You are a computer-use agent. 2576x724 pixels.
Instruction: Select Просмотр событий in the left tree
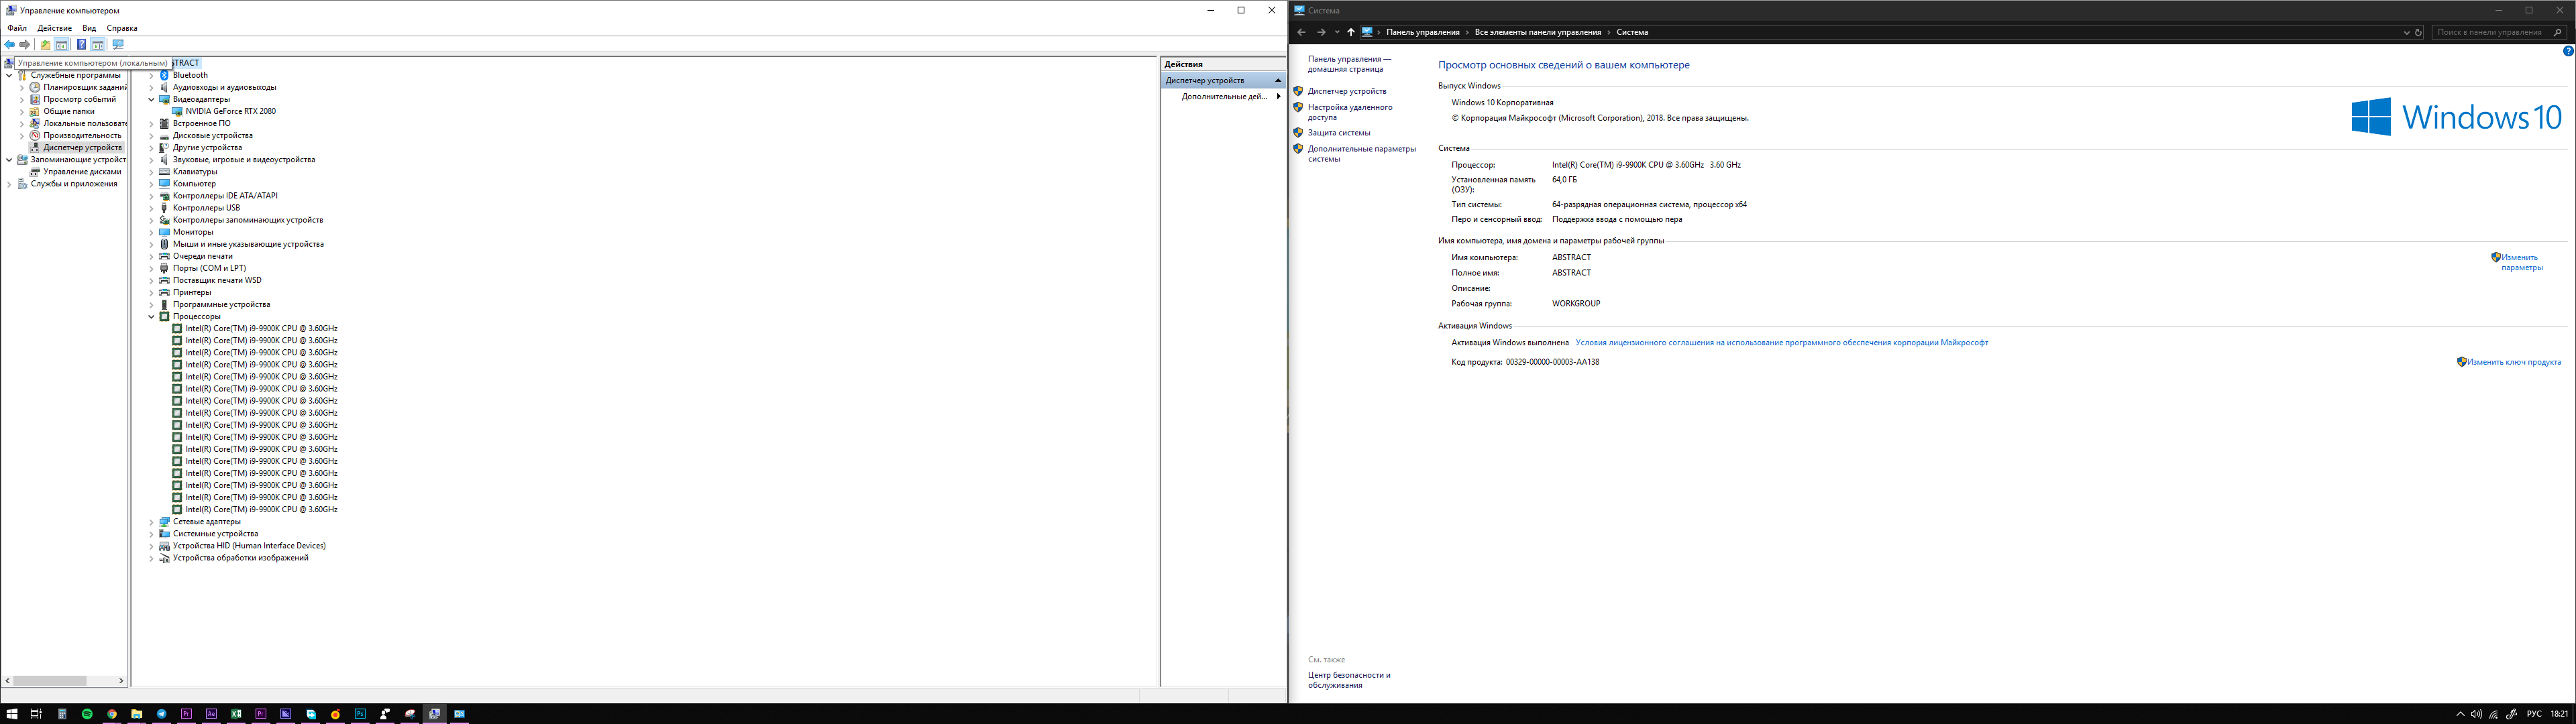(80, 99)
